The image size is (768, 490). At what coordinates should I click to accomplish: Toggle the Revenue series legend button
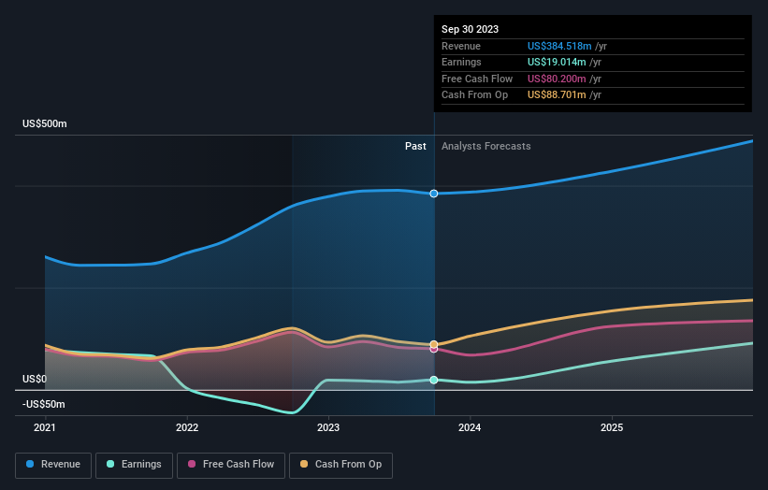pos(53,465)
